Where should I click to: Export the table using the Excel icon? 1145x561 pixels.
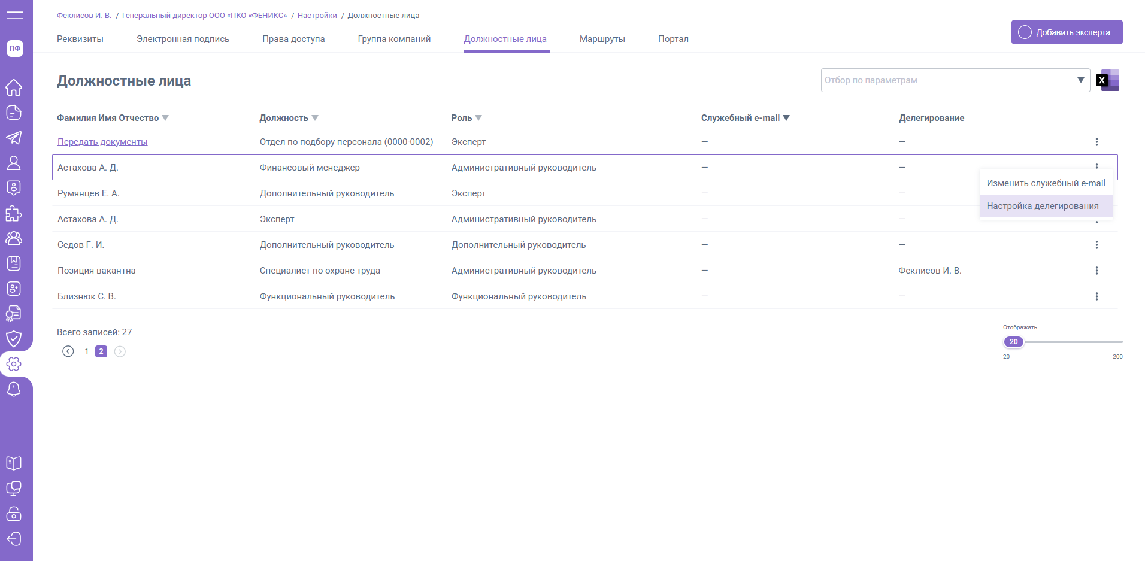[1108, 80]
